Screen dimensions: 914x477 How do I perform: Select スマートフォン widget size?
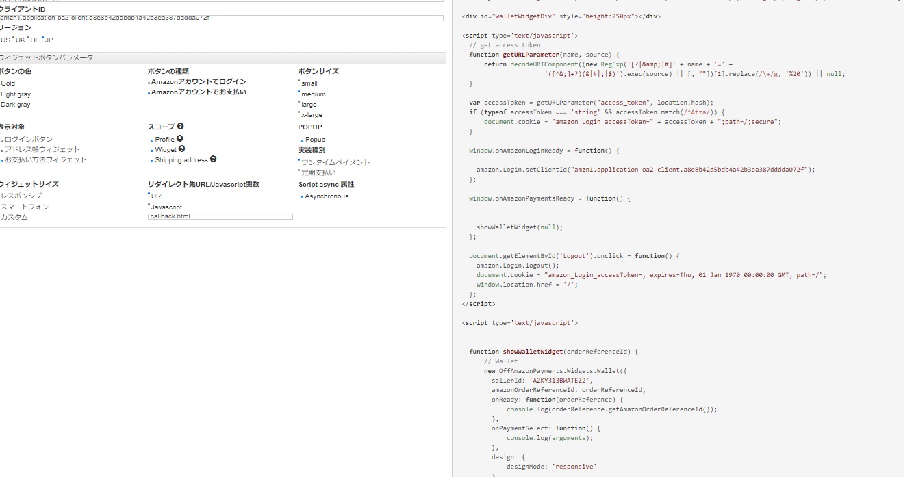25,207
